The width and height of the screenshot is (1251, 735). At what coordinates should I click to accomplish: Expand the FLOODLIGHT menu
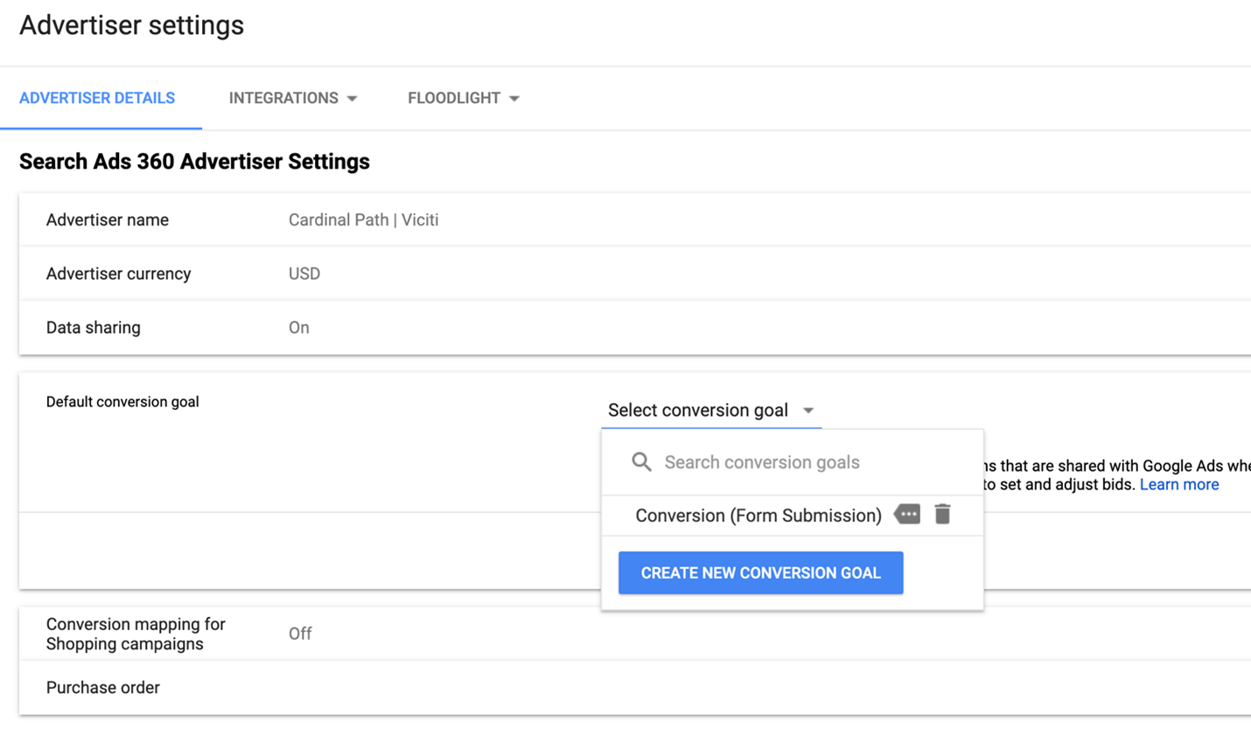click(x=462, y=98)
